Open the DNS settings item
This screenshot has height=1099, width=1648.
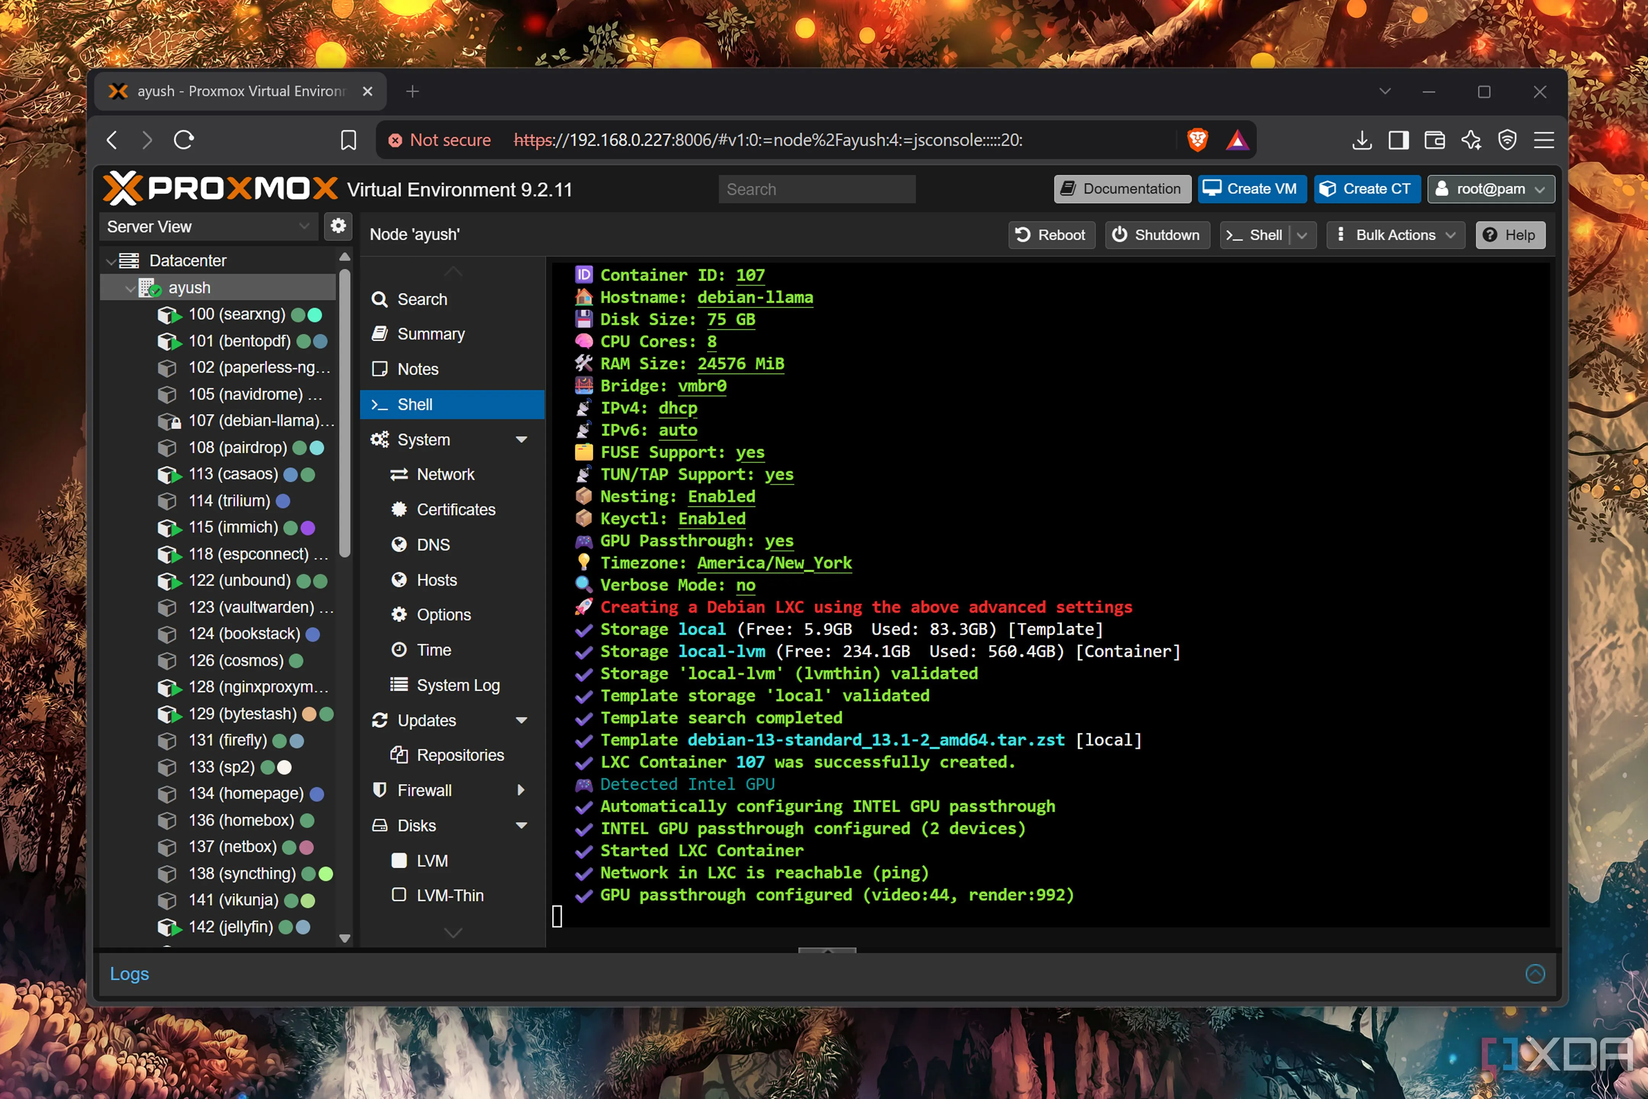tap(452, 545)
